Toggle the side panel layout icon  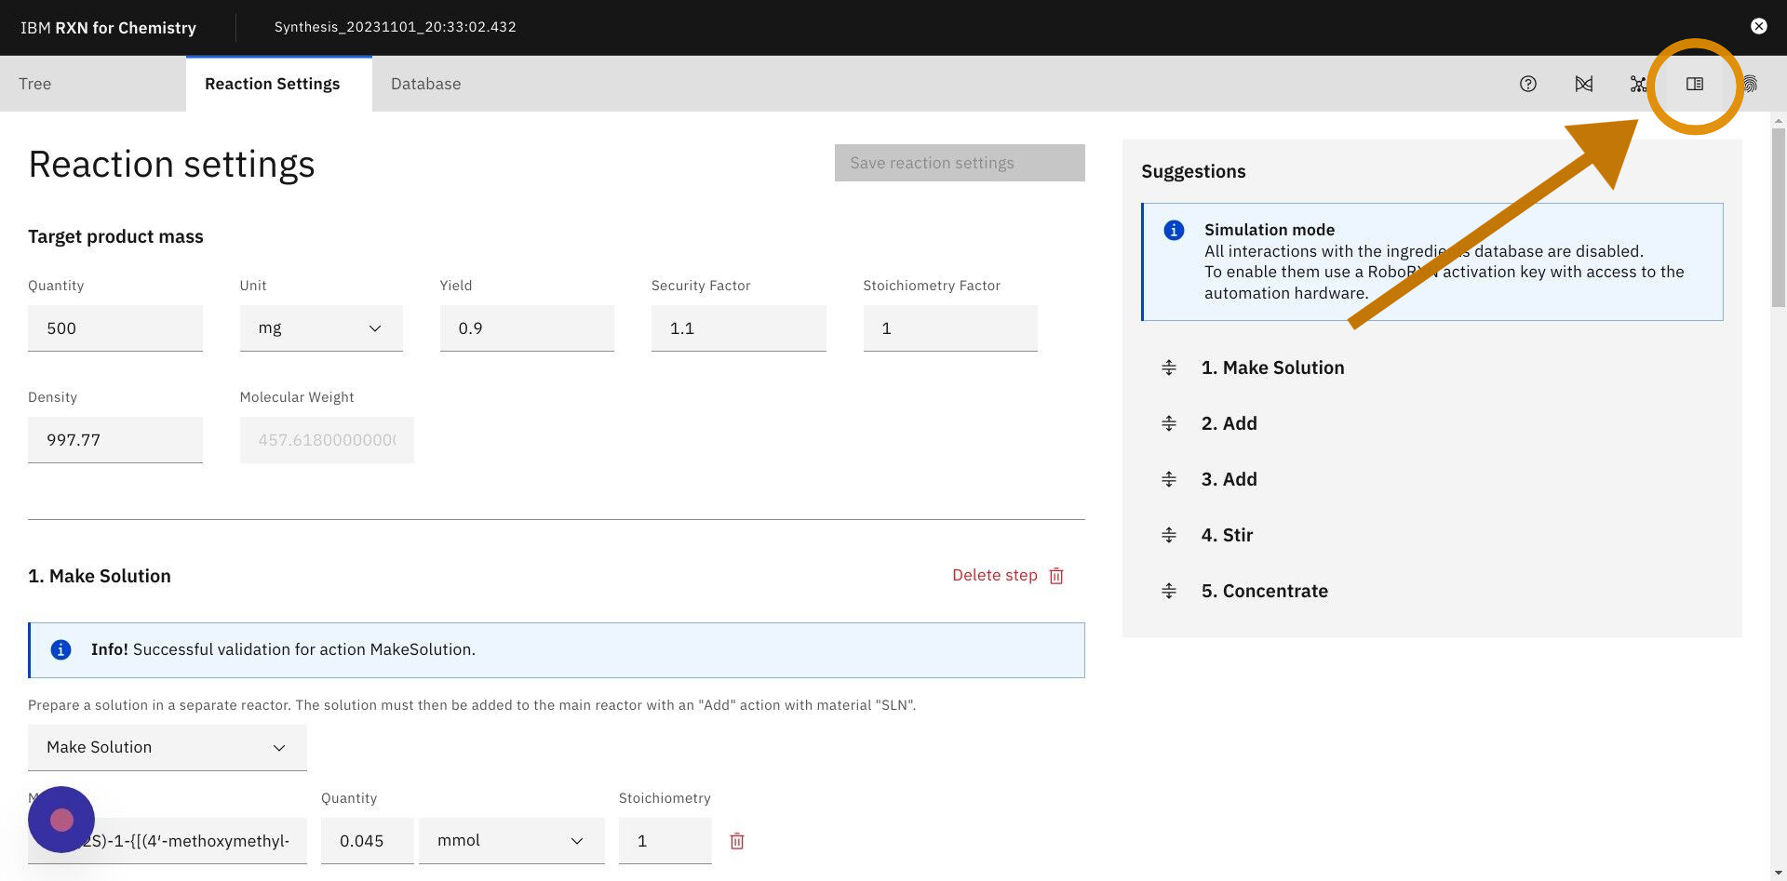pyautogui.click(x=1694, y=84)
